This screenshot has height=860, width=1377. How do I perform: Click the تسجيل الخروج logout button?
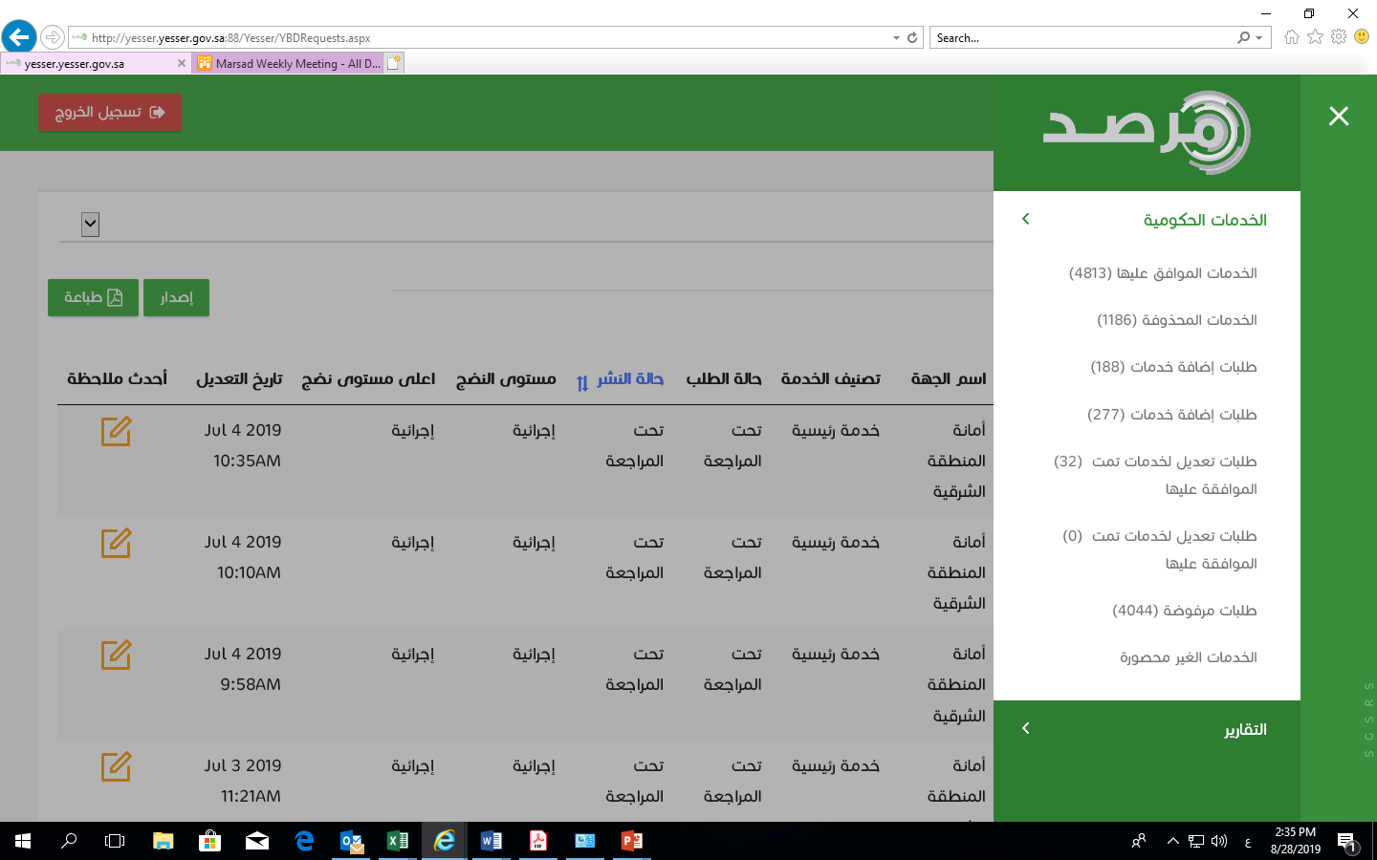click(x=110, y=112)
